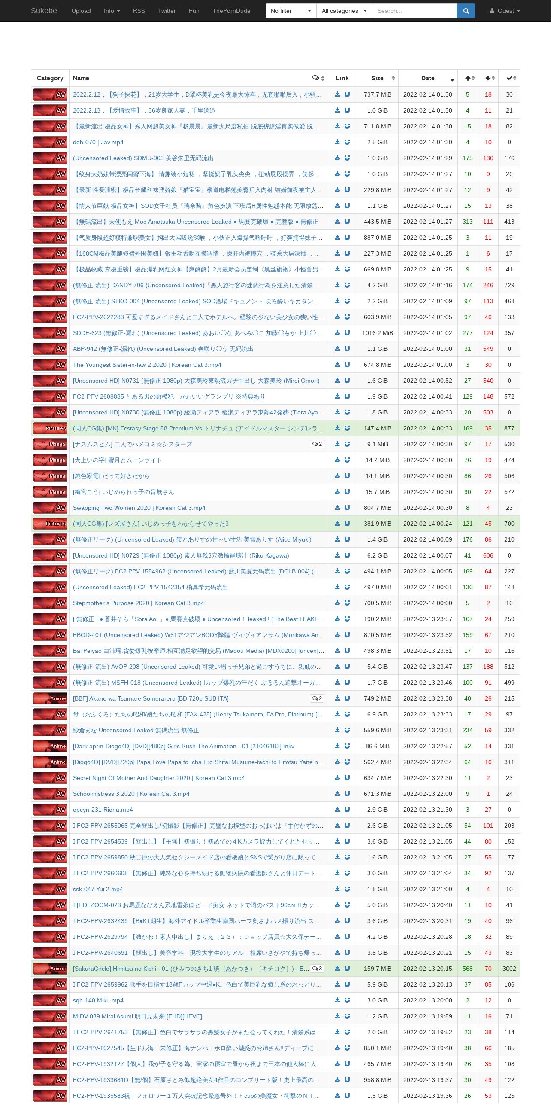Open ThePornDude link in navbar

point(231,11)
